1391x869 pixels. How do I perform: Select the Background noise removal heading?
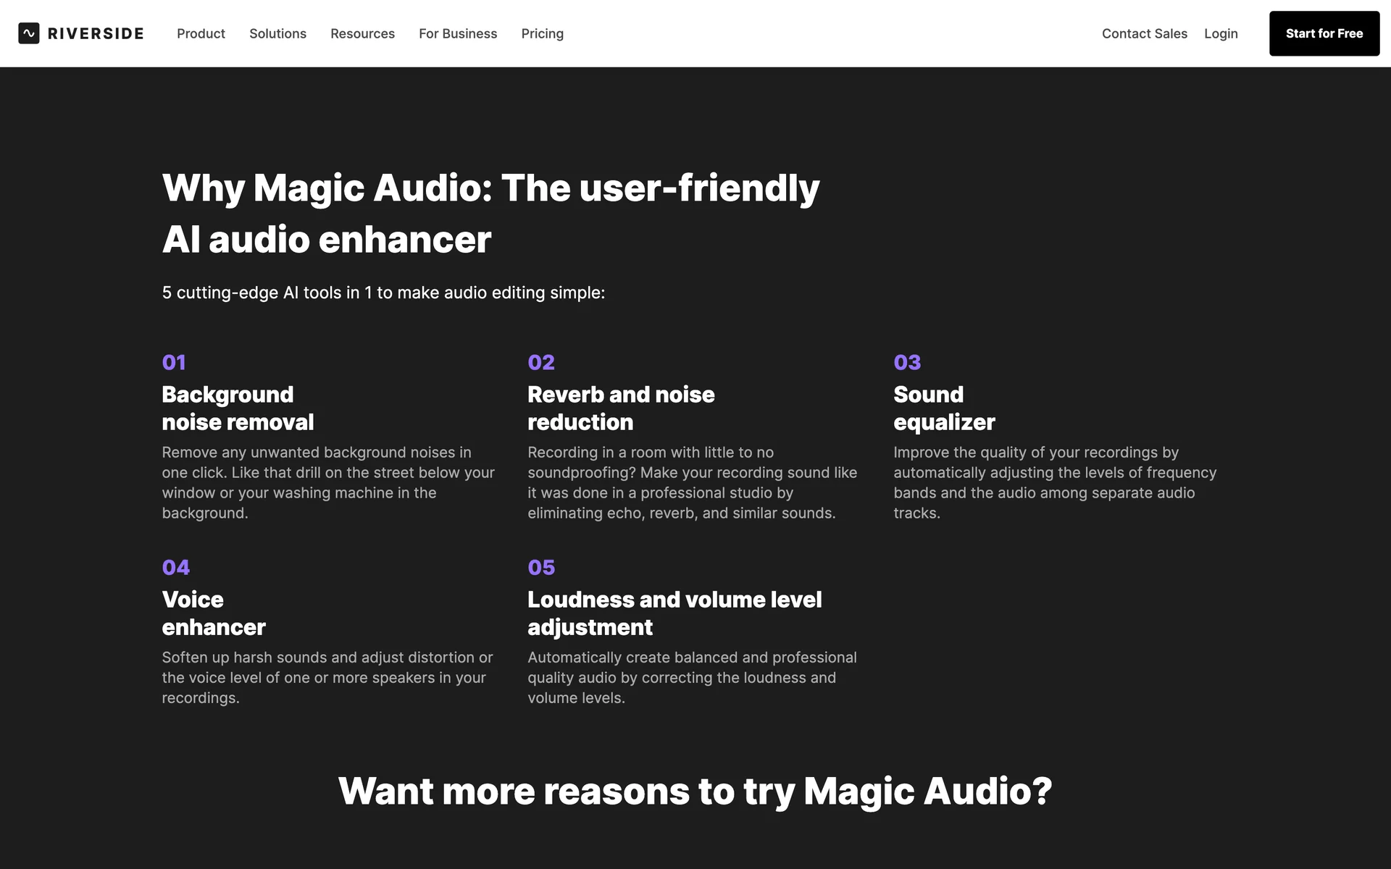point(238,408)
